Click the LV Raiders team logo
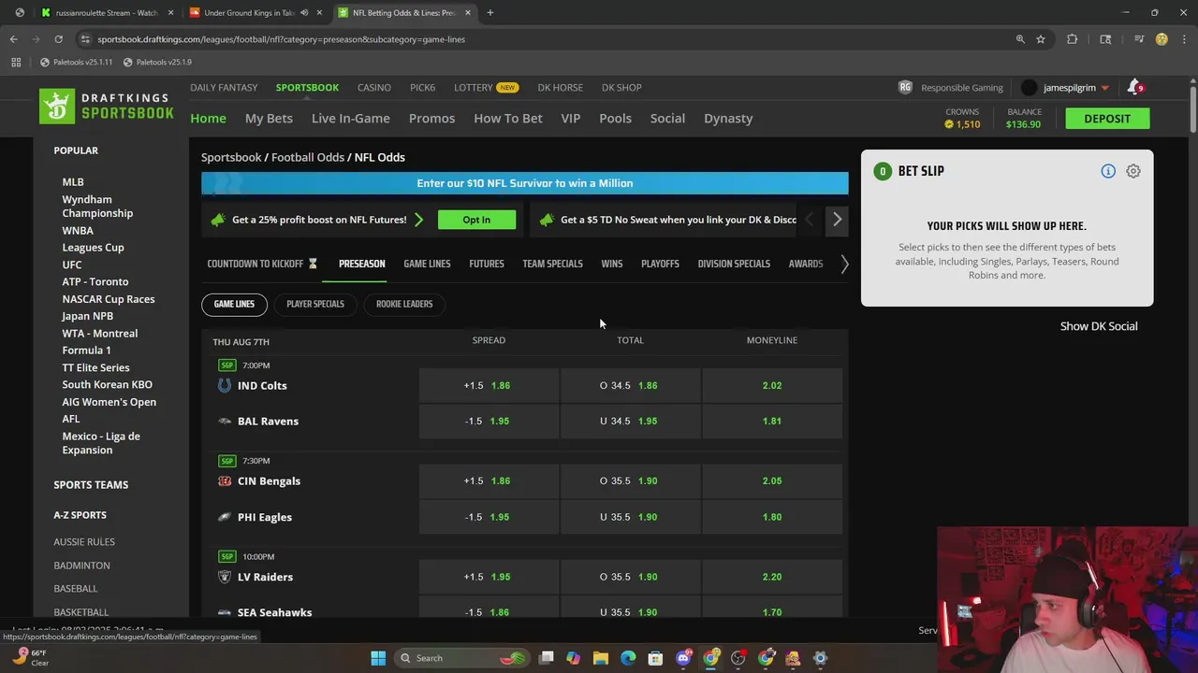 coord(225,577)
